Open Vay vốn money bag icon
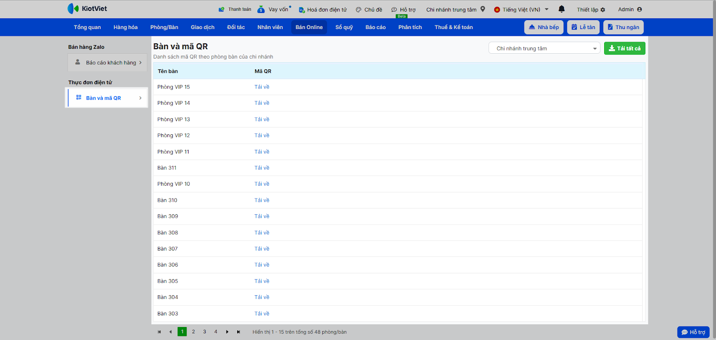This screenshot has height=340, width=716. (x=261, y=9)
